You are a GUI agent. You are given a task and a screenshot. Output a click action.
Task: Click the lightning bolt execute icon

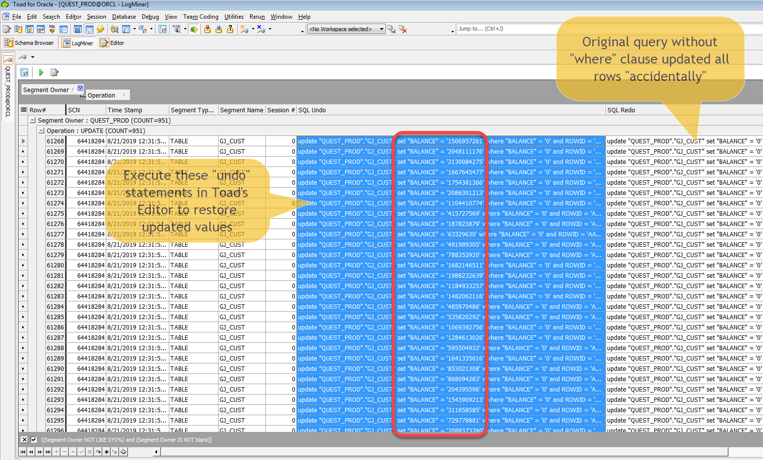point(100,30)
